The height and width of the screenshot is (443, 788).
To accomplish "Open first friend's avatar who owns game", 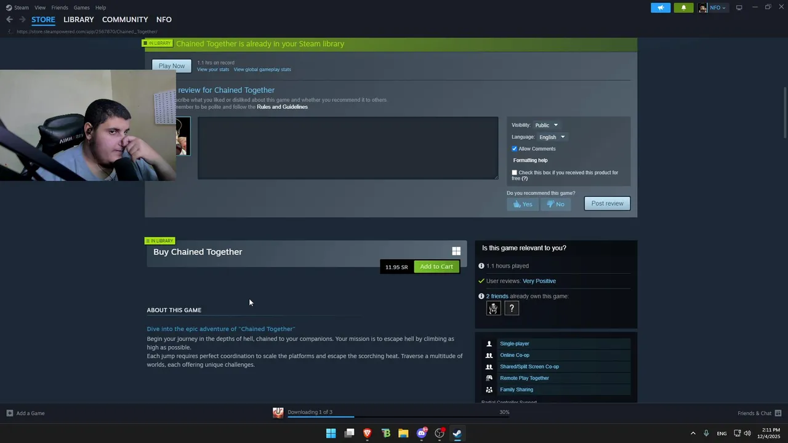I will tap(493, 308).
